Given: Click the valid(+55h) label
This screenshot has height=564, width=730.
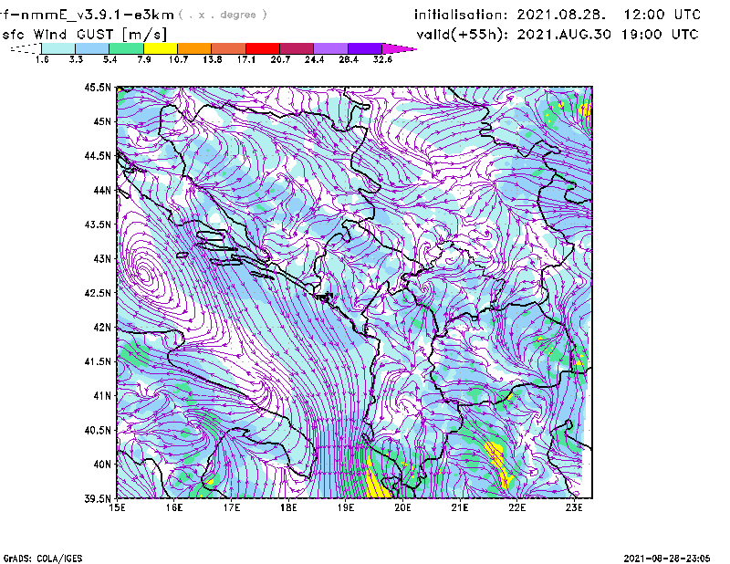Looking at the screenshot, I should pos(463,35).
